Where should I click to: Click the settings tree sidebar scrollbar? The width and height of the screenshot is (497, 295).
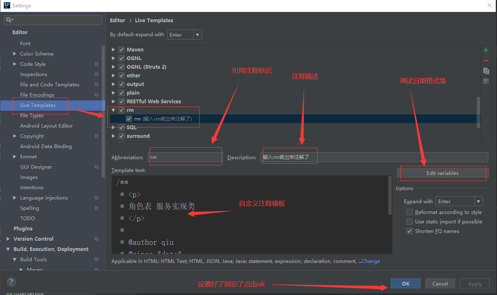click(x=103, y=111)
